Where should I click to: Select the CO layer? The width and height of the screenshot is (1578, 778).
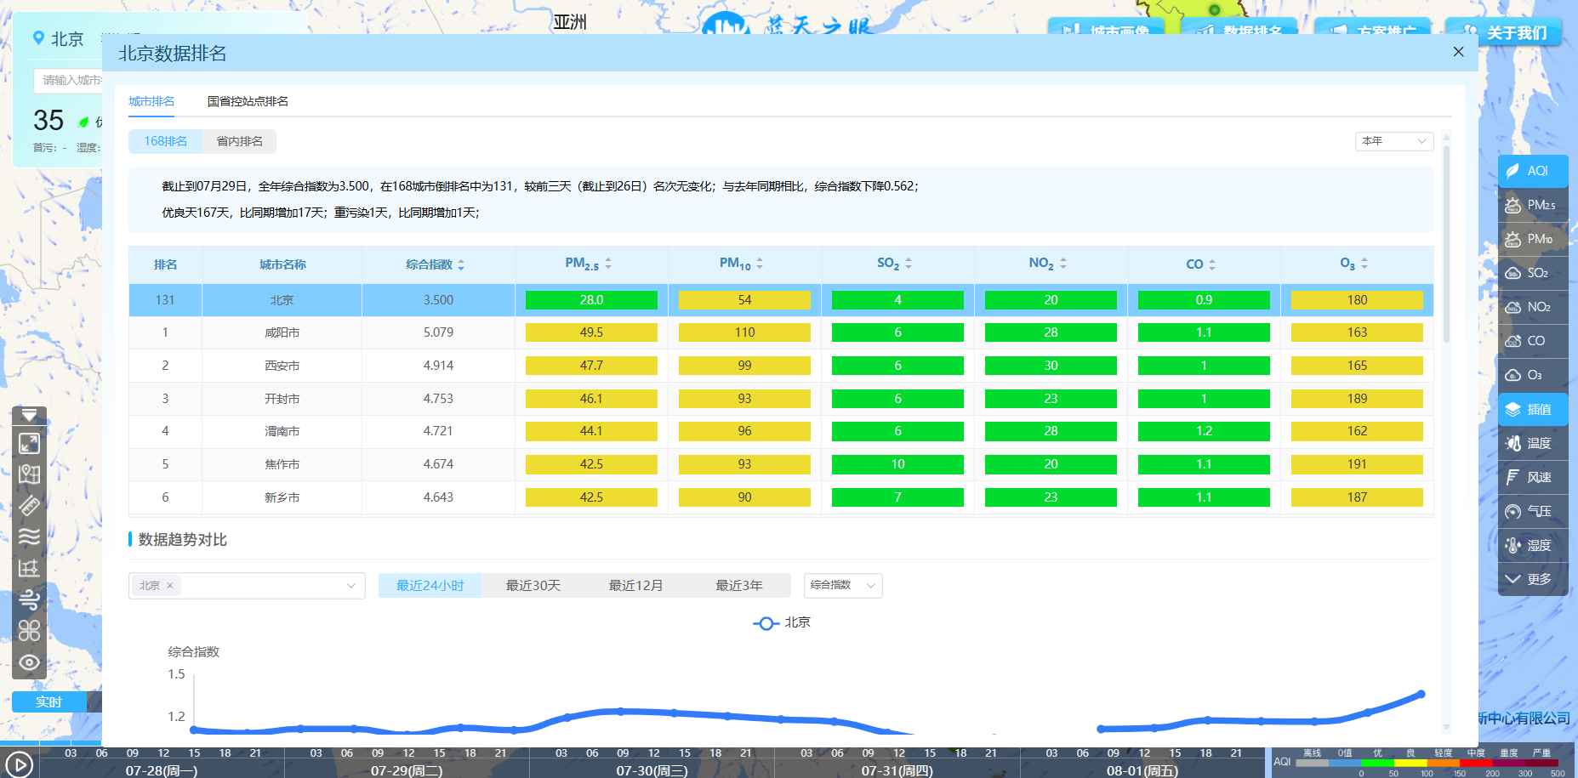tap(1533, 341)
